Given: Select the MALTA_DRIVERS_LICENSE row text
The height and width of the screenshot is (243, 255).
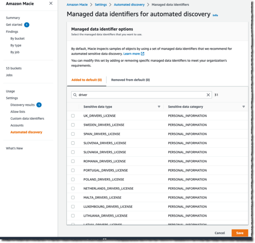Looking at the screenshot, I should point(102,198).
